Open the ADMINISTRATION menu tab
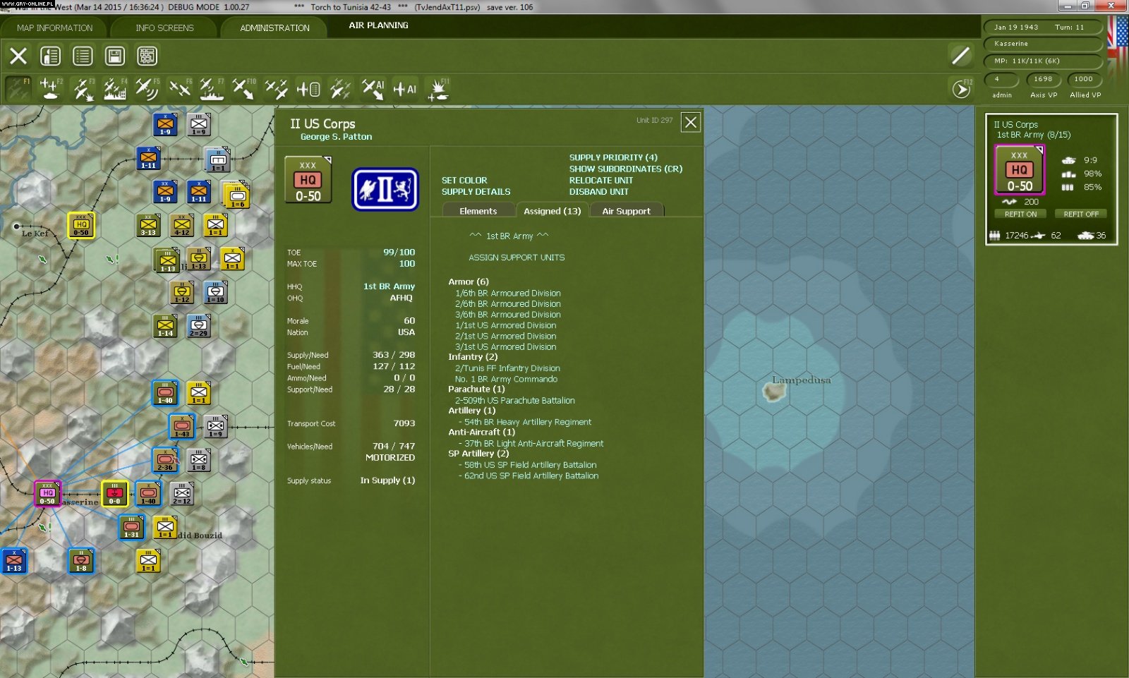Image resolution: width=1129 pixels, height=678 pixels. pos(274,28)
